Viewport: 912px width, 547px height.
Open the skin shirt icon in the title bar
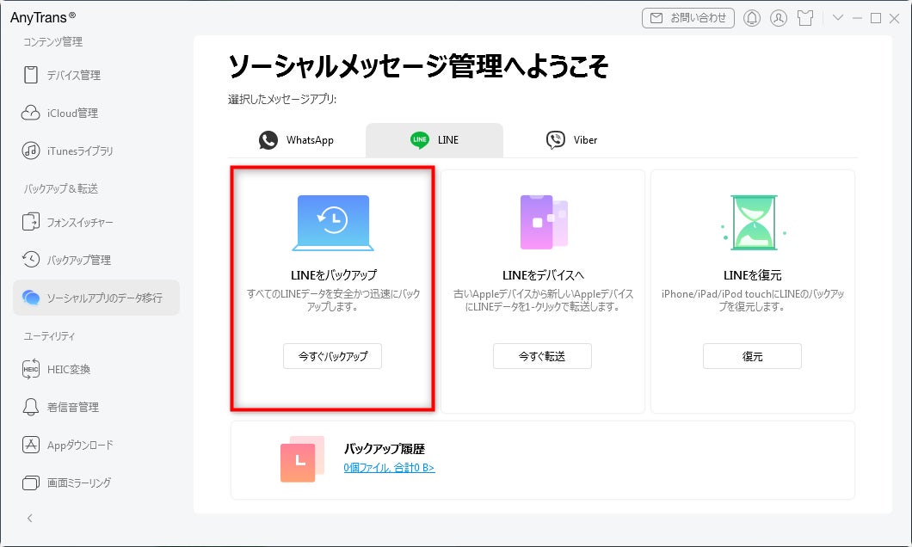(x=805, y=18)
